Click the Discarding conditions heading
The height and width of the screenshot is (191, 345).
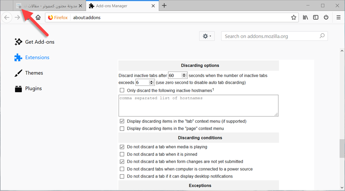coord(200,138)
